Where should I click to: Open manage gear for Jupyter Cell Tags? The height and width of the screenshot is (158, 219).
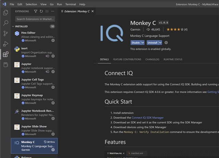point(53,87)
